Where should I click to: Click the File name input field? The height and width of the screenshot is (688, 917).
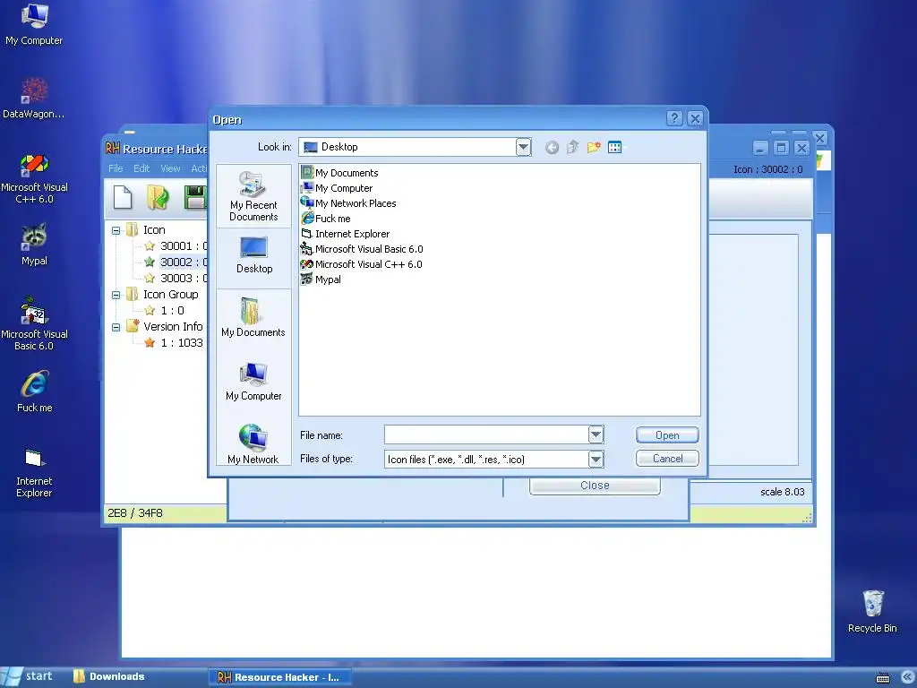[486, 434]
